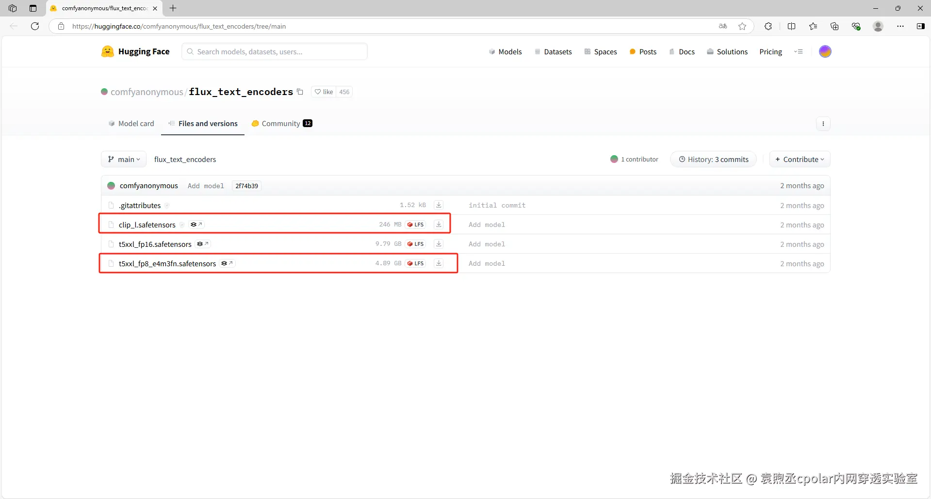Open the file viewer icon beside t5xxl_fp16.safetensors
This screenshot has width=931, height=499.
[203, 244]
